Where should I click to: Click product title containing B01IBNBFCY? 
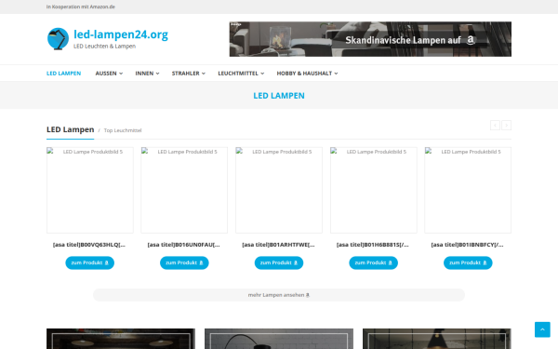point(467,245)
